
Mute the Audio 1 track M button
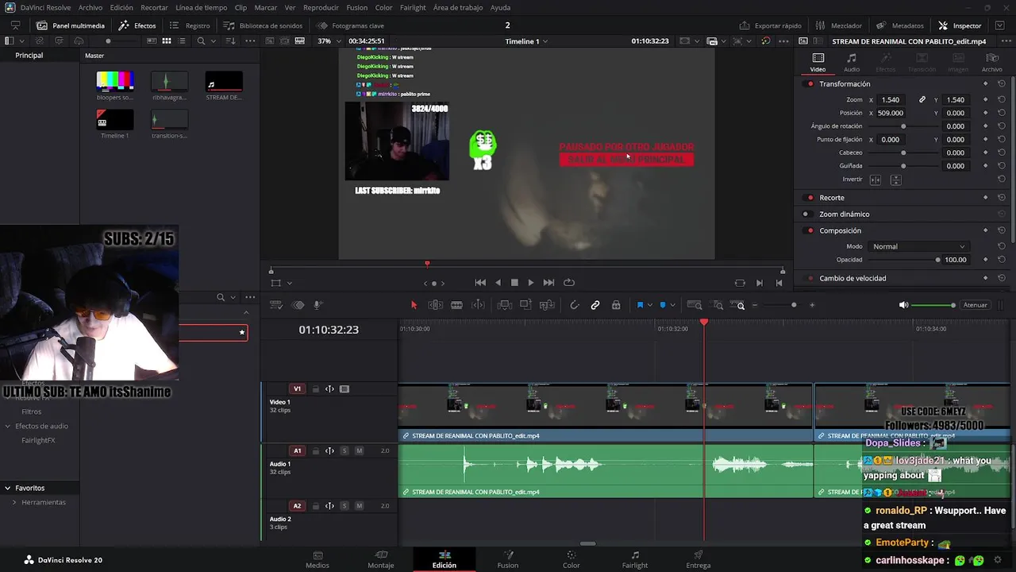pos(359,451)
